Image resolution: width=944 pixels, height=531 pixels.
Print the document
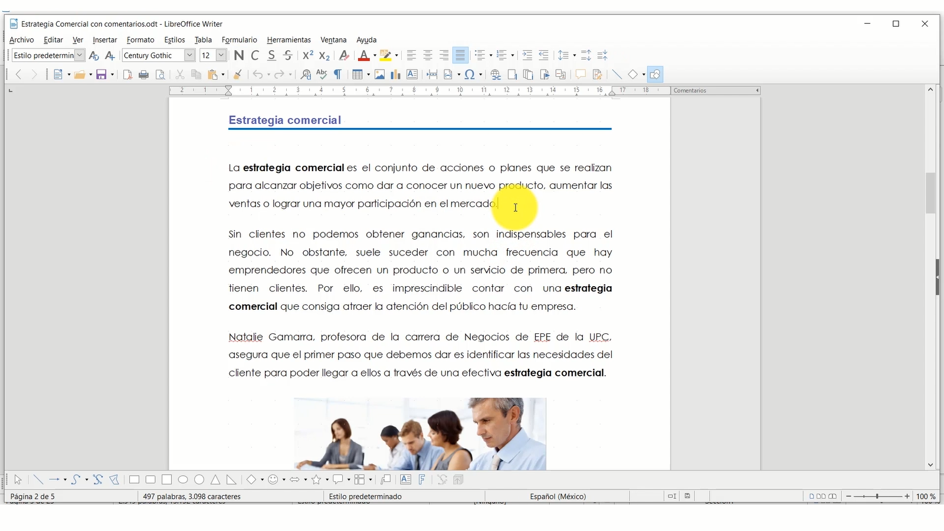143,74
